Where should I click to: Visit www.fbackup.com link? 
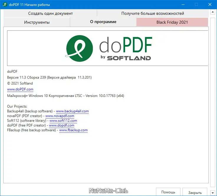(73, 130)
